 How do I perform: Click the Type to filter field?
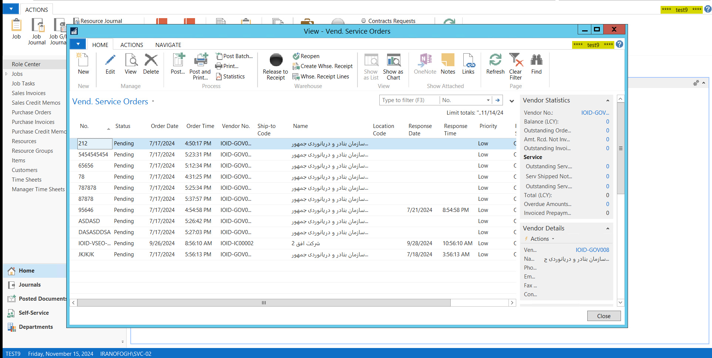point(409,100)
